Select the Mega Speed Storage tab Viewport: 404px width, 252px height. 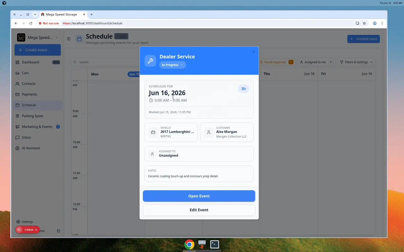(x=63, y=14)
